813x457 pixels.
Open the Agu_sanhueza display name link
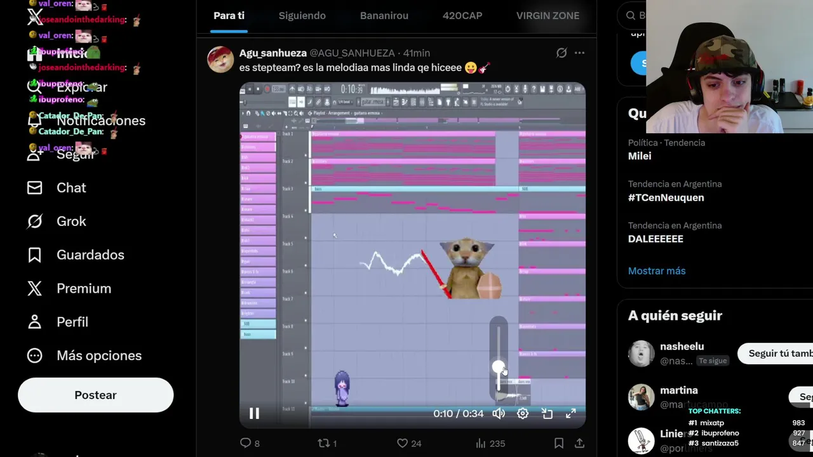click(x=273, y=53)
